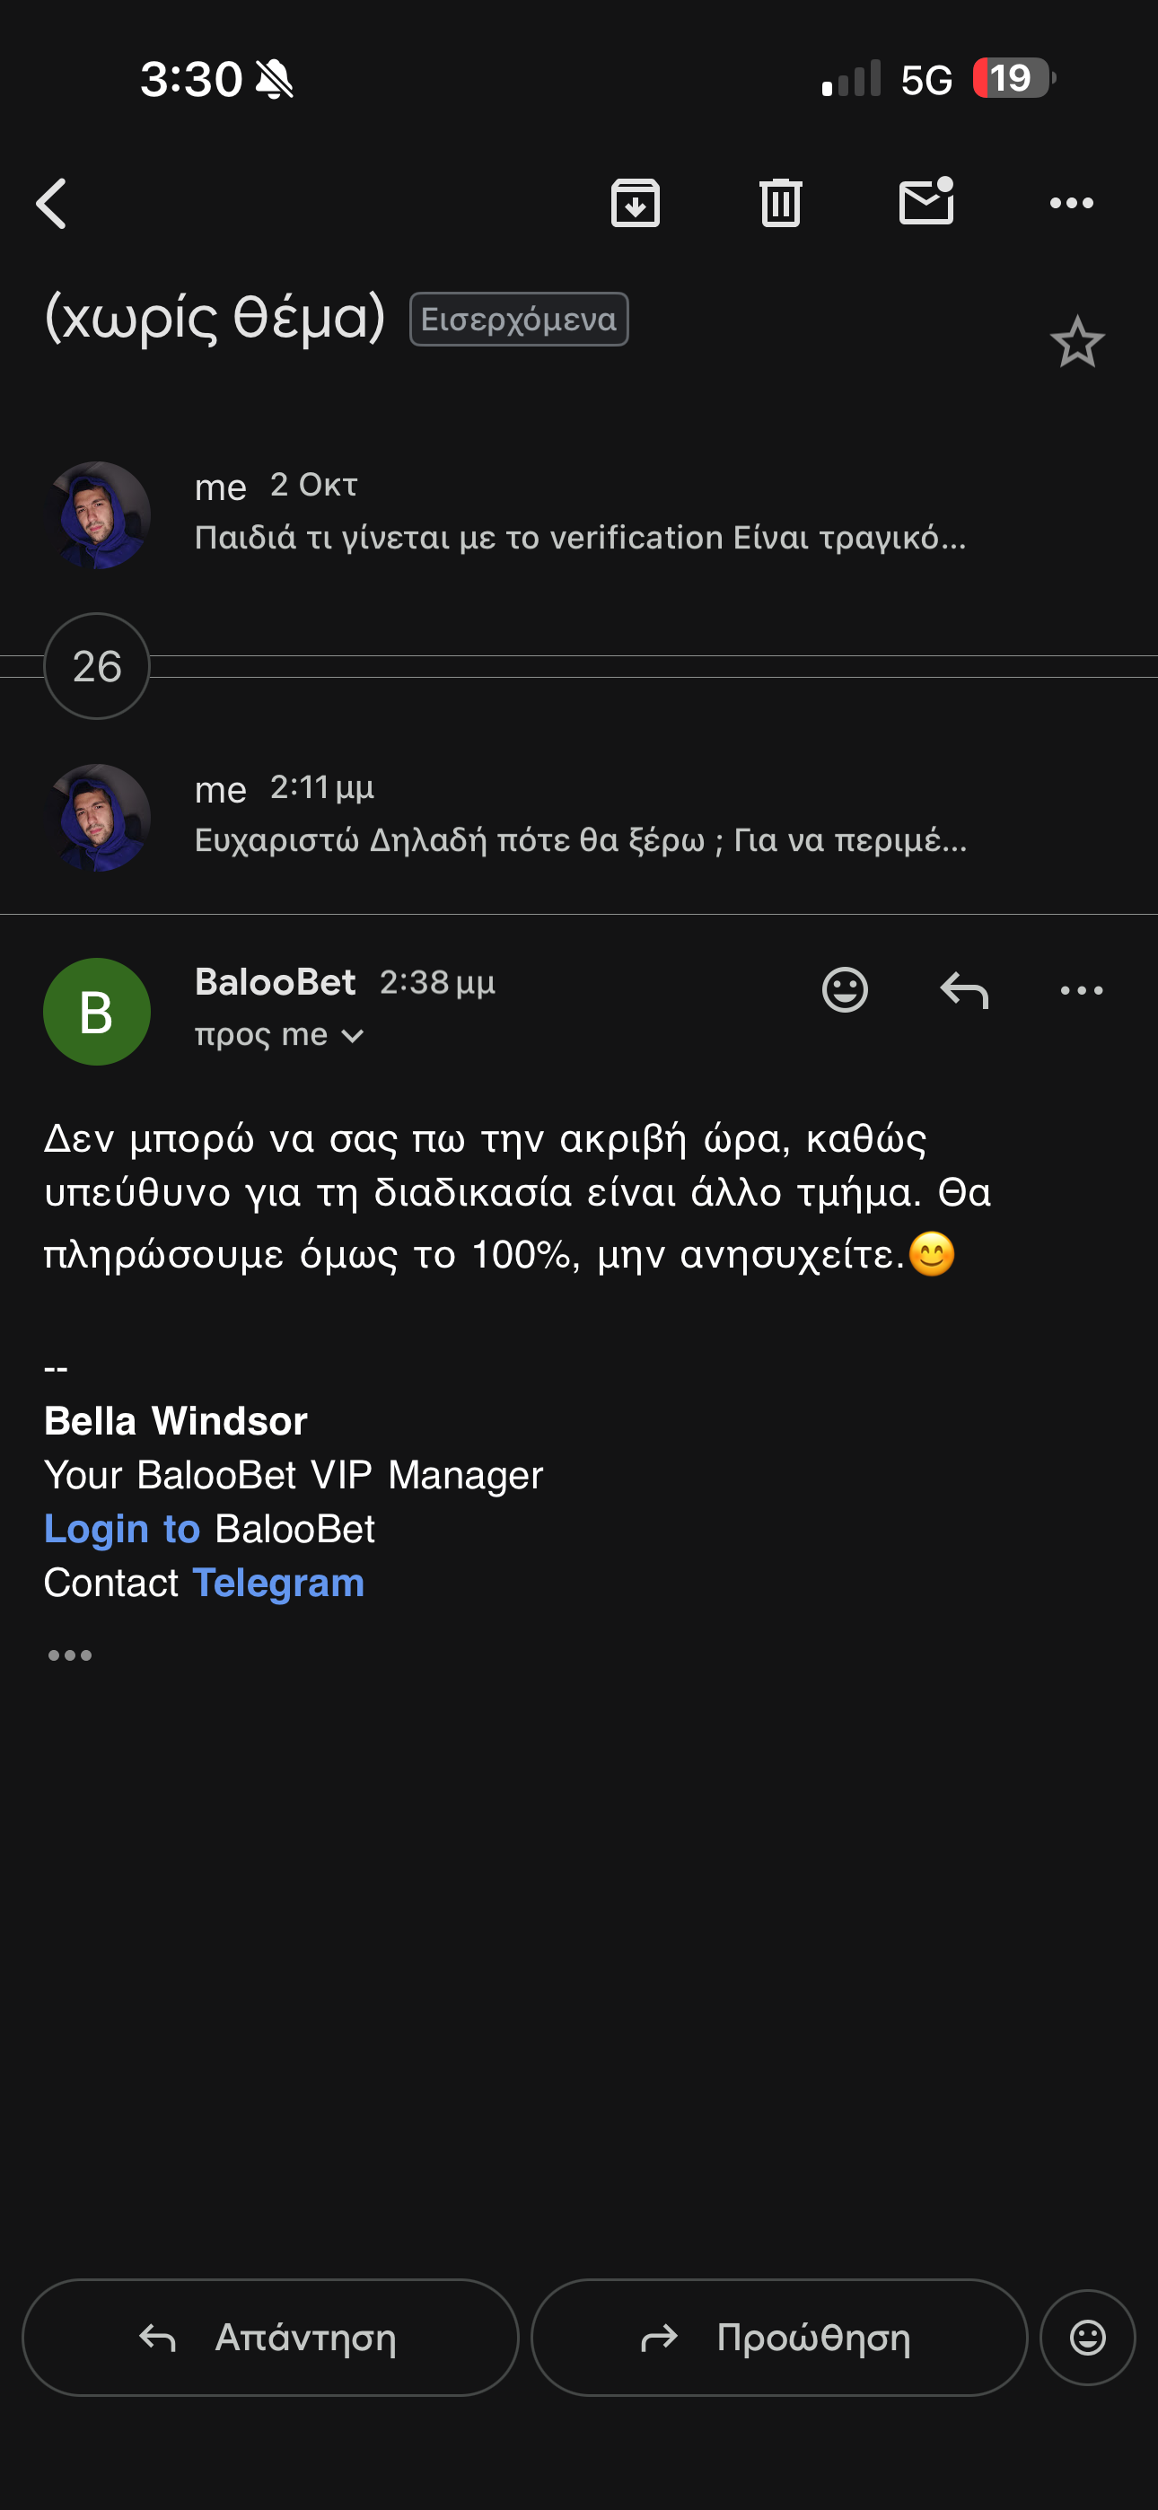The width and height of the screenshot is (1158, 2510).
Task: Open the Telegram contact link
Action: point(279,1583)
